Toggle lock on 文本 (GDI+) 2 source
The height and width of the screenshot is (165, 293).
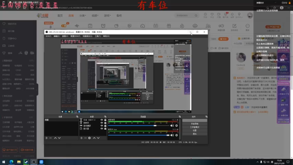click(x=105, y=120)
